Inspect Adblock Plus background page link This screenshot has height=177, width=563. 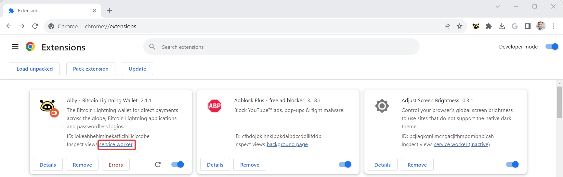coord(287,144)
